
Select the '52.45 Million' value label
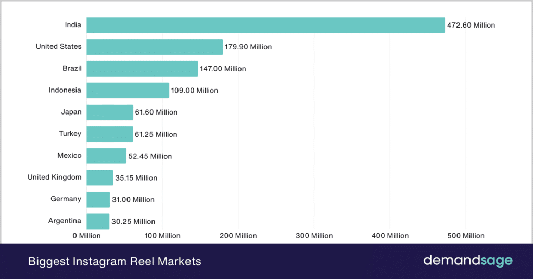(150, 156)
